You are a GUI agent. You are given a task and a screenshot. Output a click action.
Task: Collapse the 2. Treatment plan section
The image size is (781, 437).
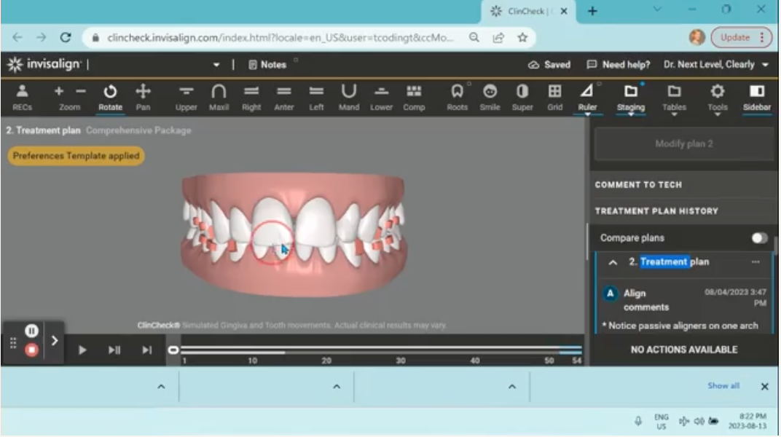[613, 262]
